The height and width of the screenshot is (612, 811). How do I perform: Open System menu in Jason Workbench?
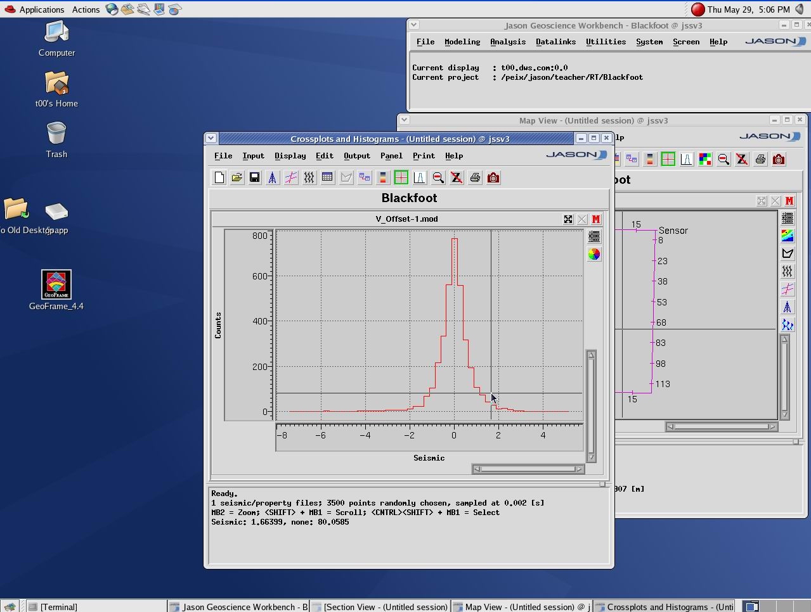point(649,42)
